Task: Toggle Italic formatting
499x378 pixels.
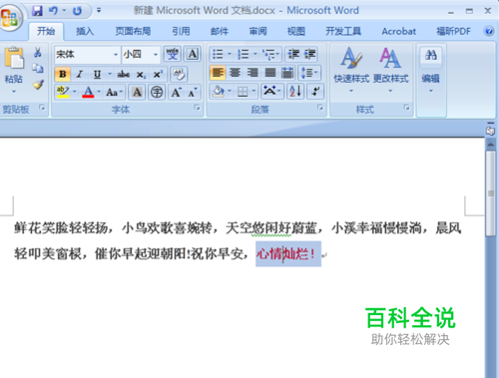Action: click(80, 74)
